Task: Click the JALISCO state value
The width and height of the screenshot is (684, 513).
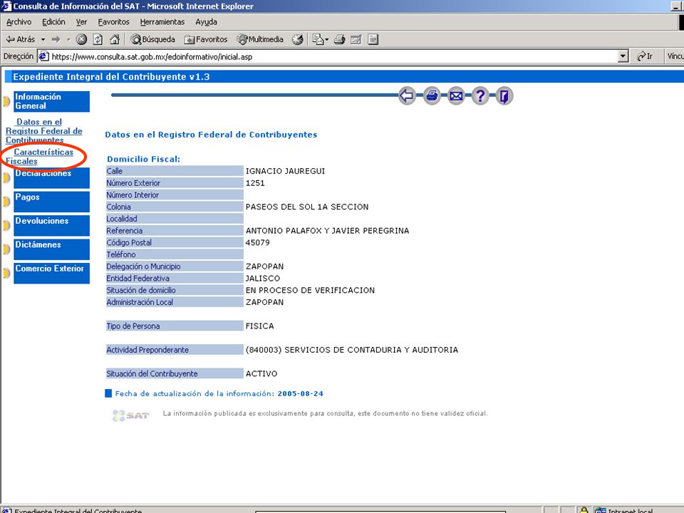Action: coord(263,279)
